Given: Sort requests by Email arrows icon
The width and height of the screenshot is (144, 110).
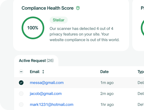Looking at the screenshot, I should pyautogui.click(x=43, y=72).
